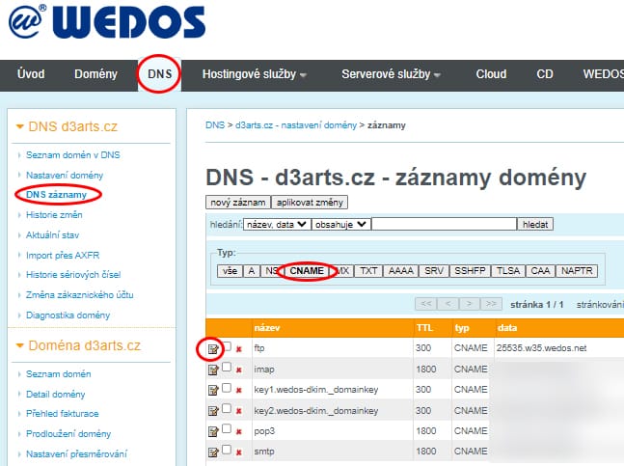This screenshot has width=624, height=466.
Task: Open the Úvod menu item
Action: pos(31,74)
